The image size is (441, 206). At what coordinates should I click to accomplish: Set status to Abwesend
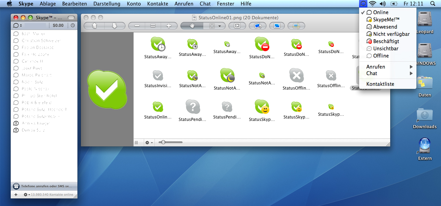pos(387,27)
